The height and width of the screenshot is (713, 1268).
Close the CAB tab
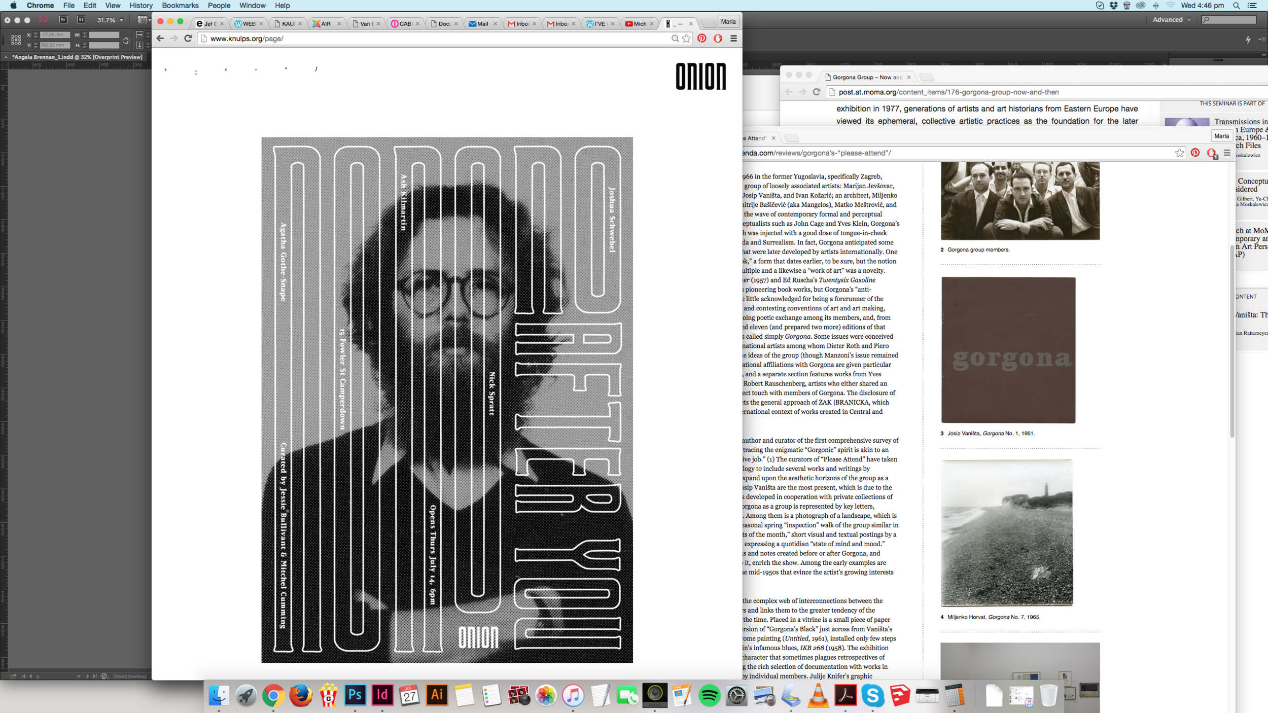click(x=417, y=24)
